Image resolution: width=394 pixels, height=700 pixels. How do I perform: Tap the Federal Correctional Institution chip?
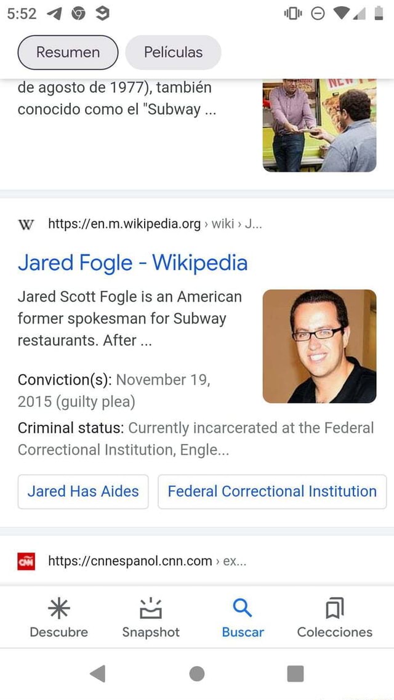click(272, 491)
